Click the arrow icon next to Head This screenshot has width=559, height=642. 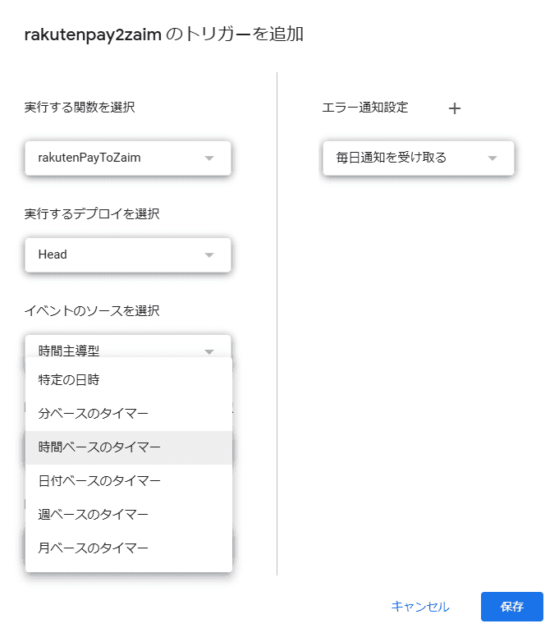click(209, 255)
